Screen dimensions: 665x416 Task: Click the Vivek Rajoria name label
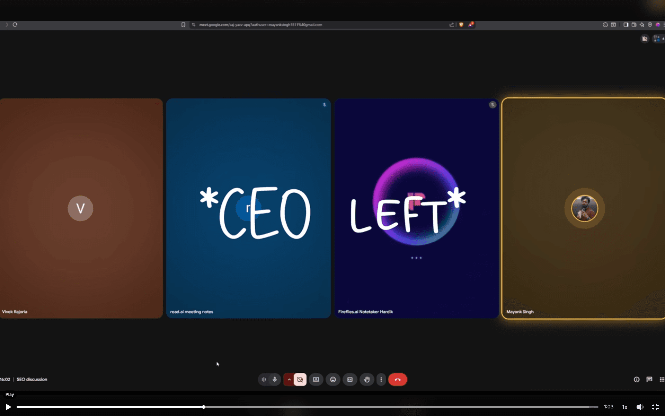click(15, 312)
